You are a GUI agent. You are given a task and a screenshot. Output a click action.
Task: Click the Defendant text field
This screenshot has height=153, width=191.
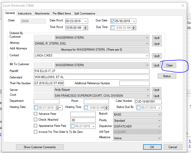coord(92,77)
